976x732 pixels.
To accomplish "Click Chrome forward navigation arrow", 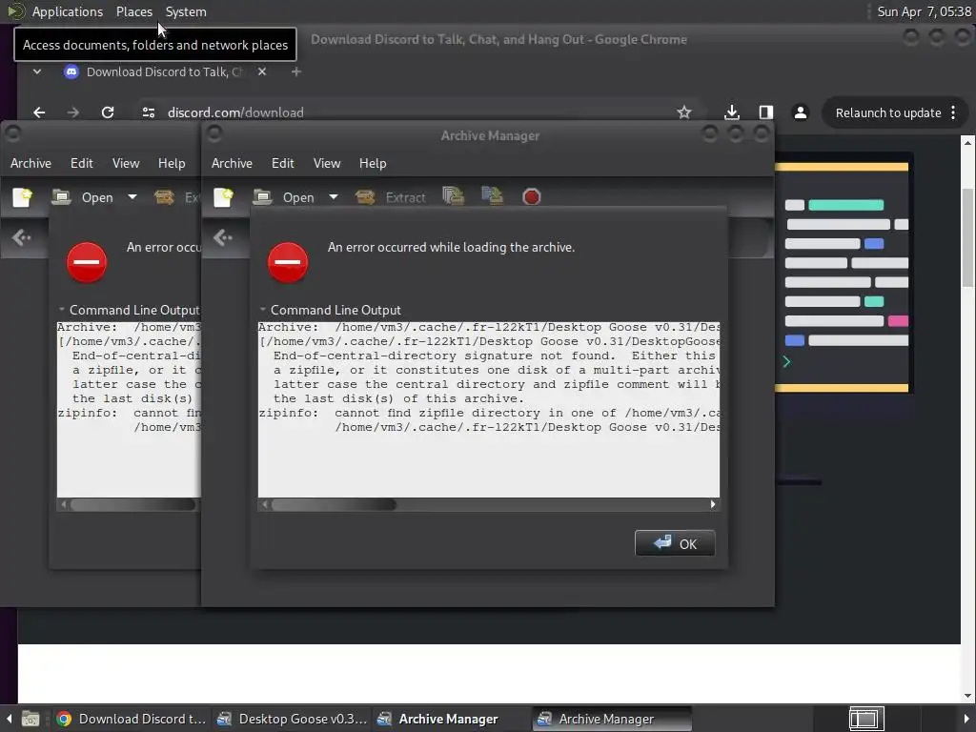I will (x=72, y=112).
